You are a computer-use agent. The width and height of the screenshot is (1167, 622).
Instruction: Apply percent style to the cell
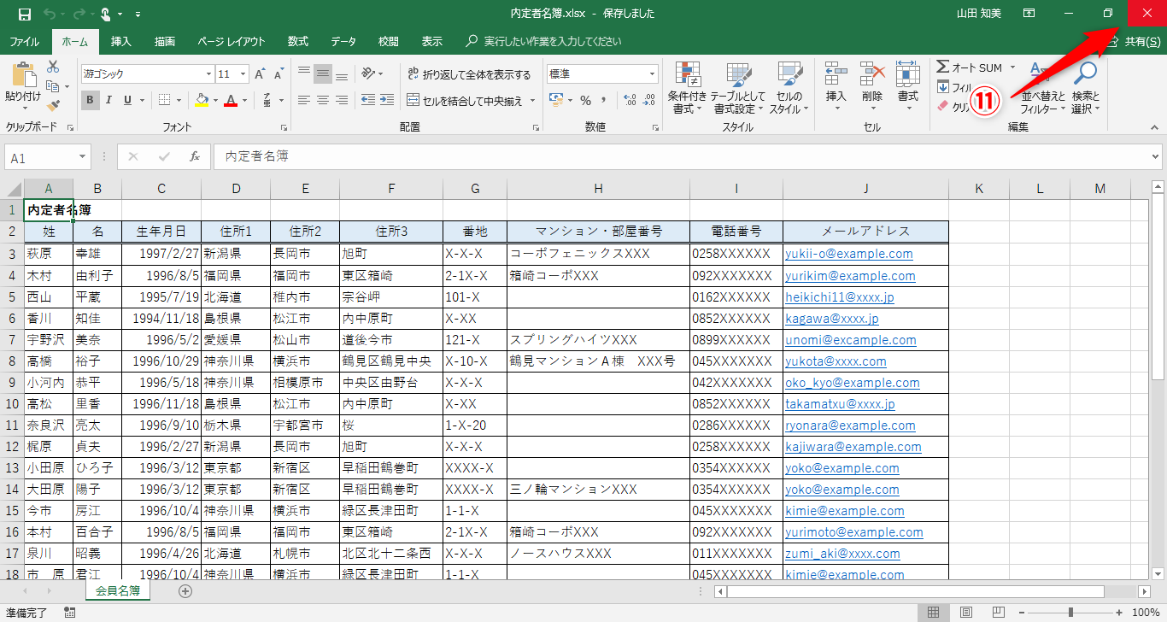point(586,100)
